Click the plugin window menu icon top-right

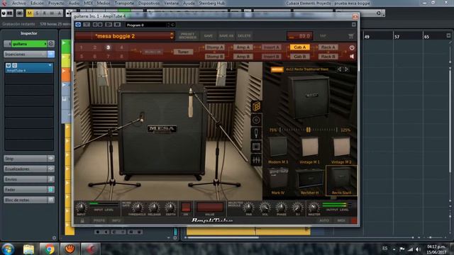tap(354, 25)
